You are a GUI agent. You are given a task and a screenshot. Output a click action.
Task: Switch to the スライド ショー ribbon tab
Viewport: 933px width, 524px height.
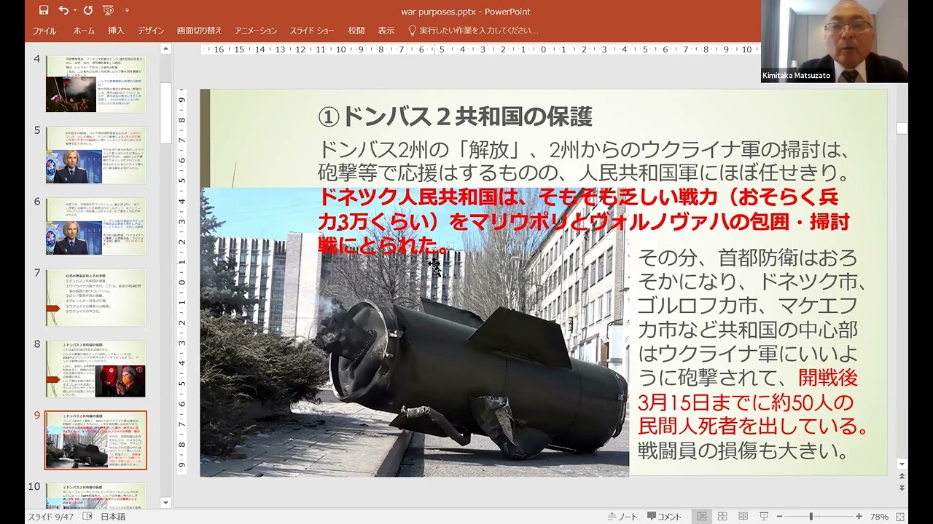pos(312,31)
